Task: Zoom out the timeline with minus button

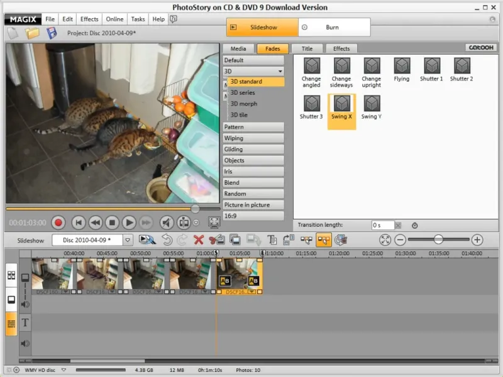Action: pyautogui.click(x=401, y=240)
